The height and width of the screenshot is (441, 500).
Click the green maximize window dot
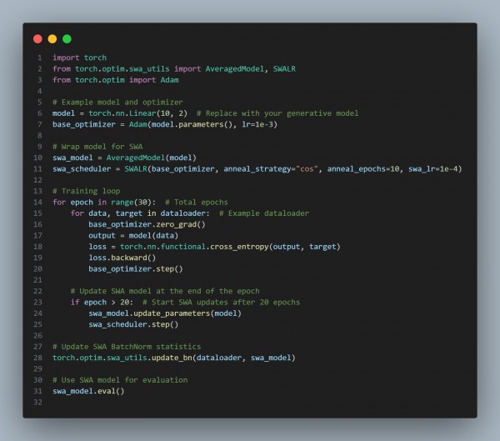(x=67, y=38)
